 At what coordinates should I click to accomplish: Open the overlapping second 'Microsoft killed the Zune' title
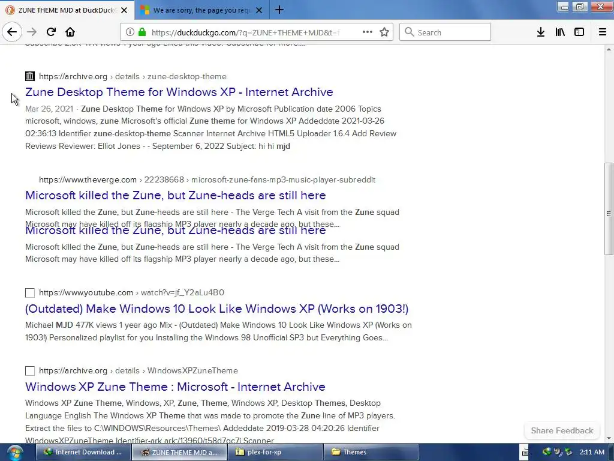click(176, 230)
